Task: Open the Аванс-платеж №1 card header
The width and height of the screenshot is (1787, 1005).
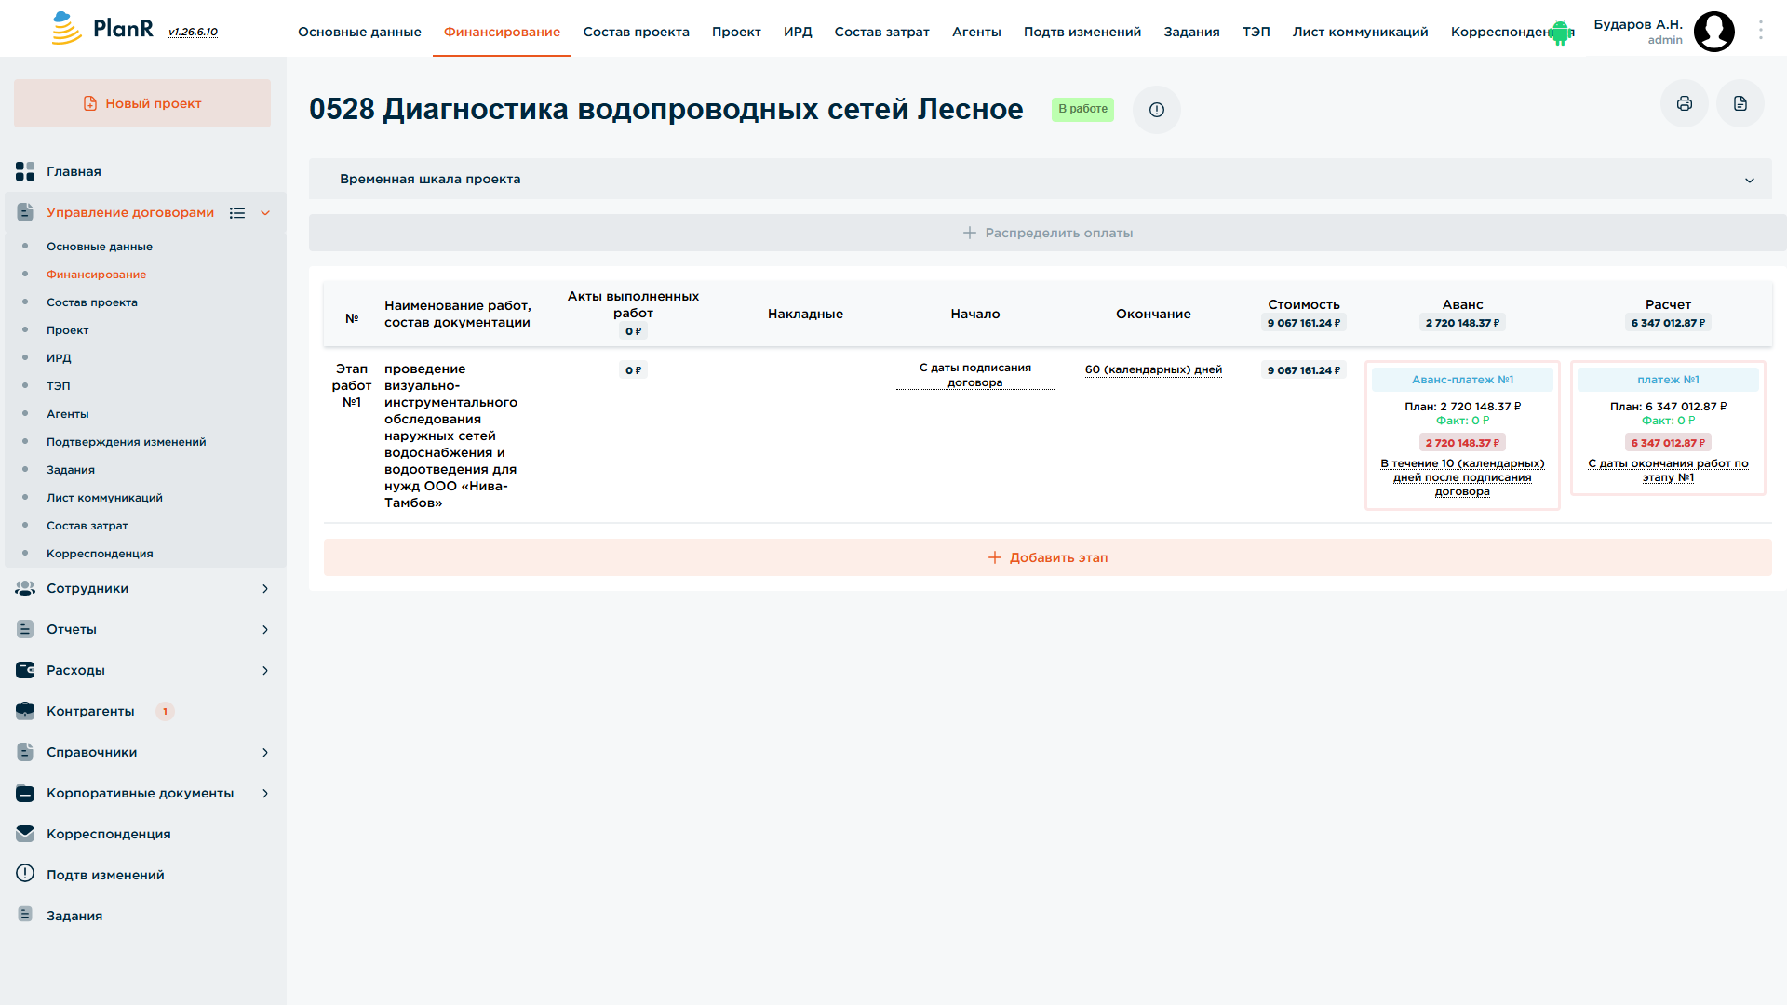Action: [1462, 380]
